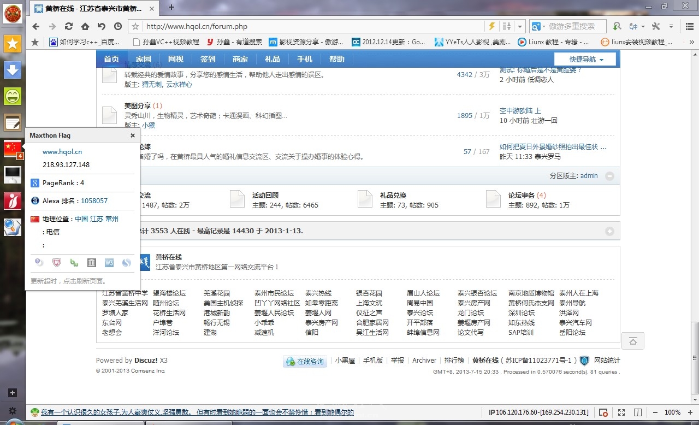Open the 网视 nav tab
The height and width of the screenshot is (425, 699).
coord(176,59)
